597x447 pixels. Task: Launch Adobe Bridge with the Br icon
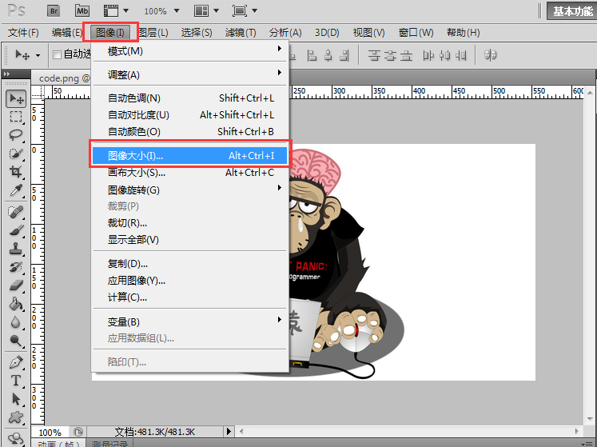[x=54, y=10]
